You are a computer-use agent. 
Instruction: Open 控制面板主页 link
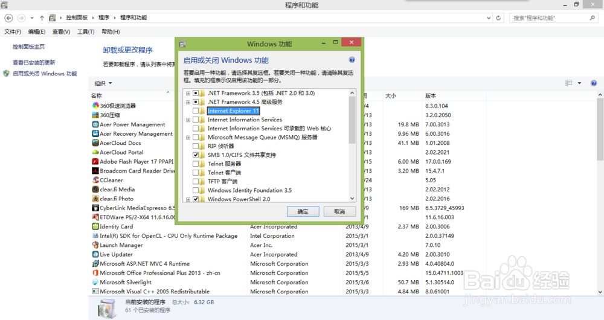click(28, 46)
